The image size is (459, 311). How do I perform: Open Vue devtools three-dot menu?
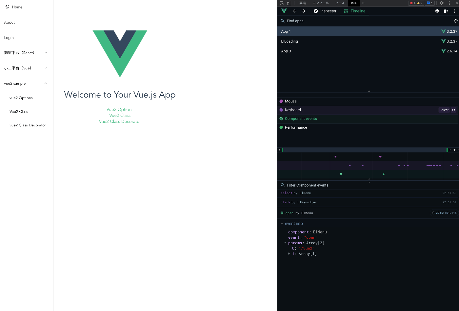[x=454, y=11]
